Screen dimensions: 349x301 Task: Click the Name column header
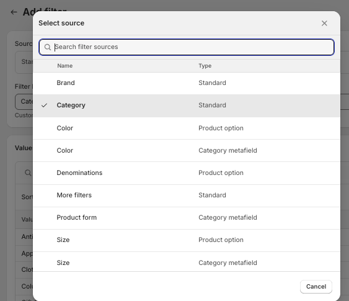(64, 66)
